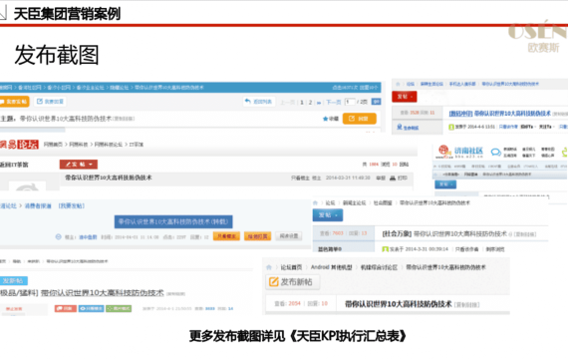Click the 消费者报道 breadcrumb link
This screenshot has height=359, width=568.
coord(38,206)
